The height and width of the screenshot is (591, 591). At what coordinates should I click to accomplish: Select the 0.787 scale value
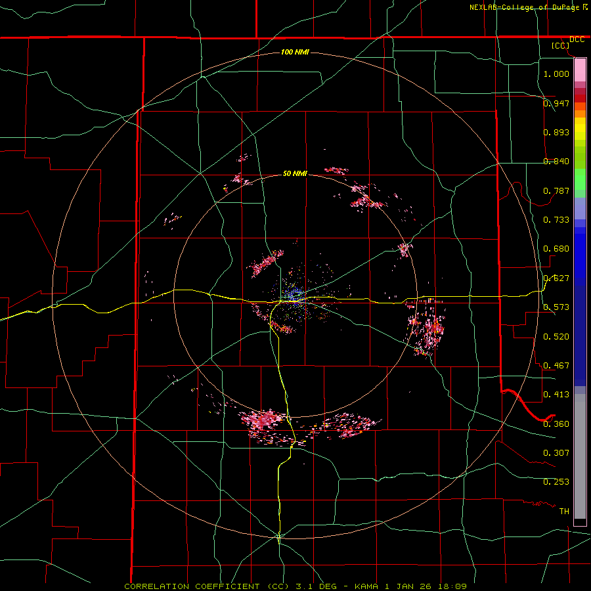click(556, 190)
